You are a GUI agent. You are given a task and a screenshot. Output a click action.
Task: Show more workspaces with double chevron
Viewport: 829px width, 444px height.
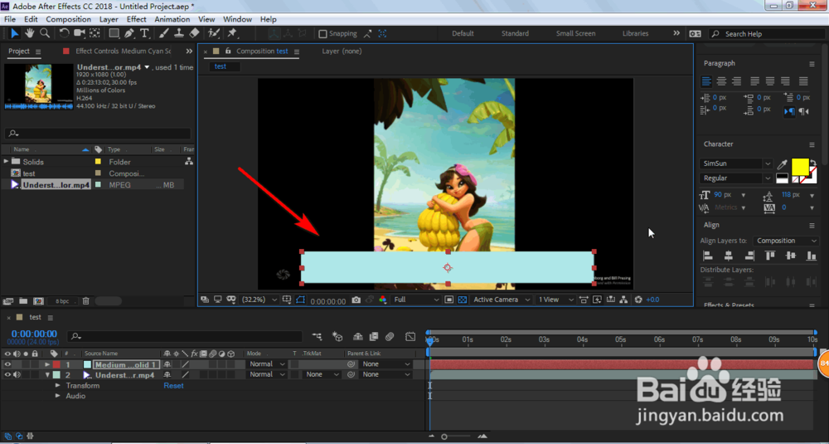tap(676, 33)
